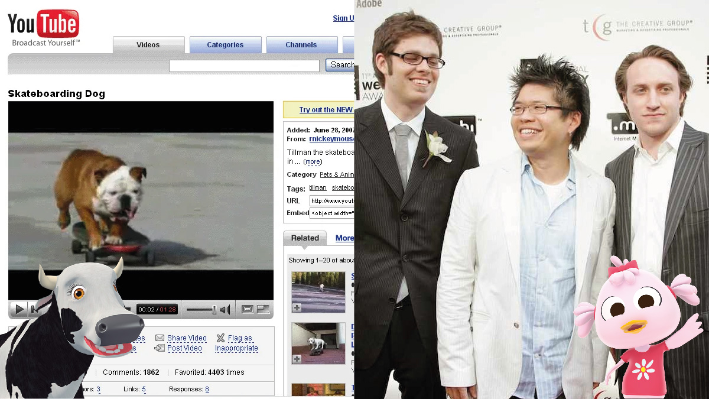Click the video frame showing the bulldog
The width and height of the screenshot is (709, 399).
tap(141, 201)
